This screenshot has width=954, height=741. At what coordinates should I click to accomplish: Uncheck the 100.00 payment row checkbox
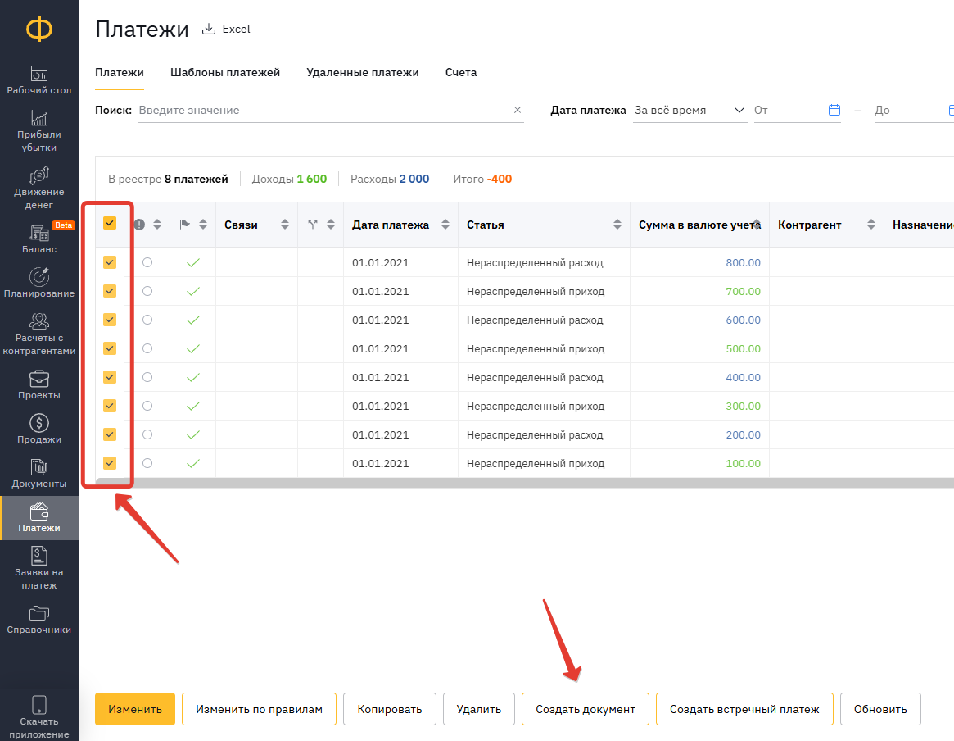point(110,463)
